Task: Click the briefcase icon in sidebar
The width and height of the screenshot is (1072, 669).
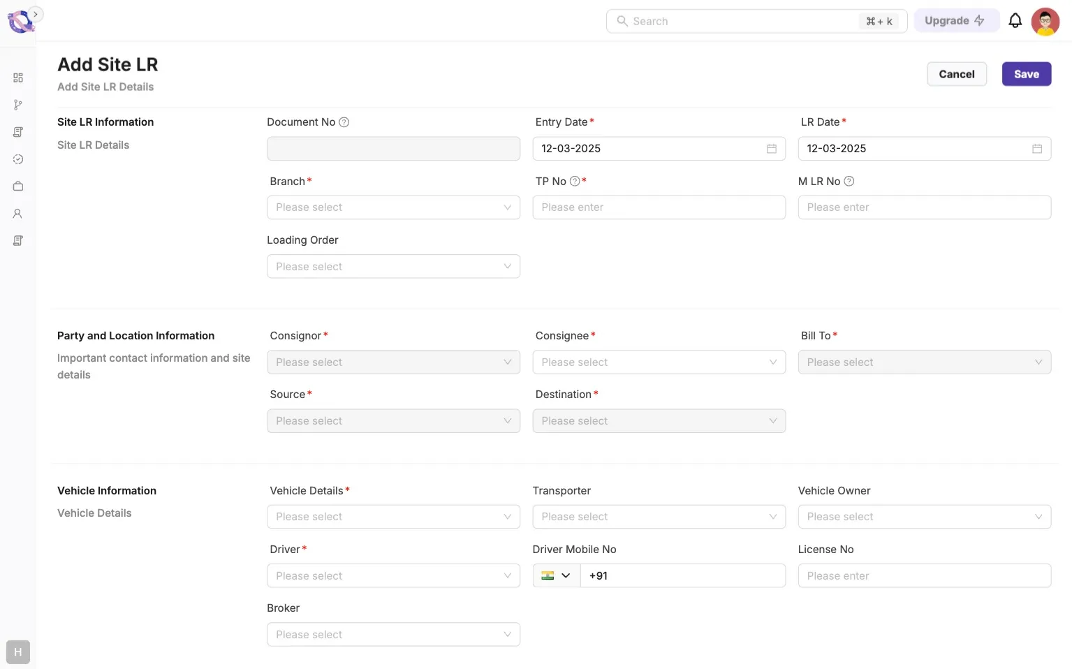Action: click(18, 186)
